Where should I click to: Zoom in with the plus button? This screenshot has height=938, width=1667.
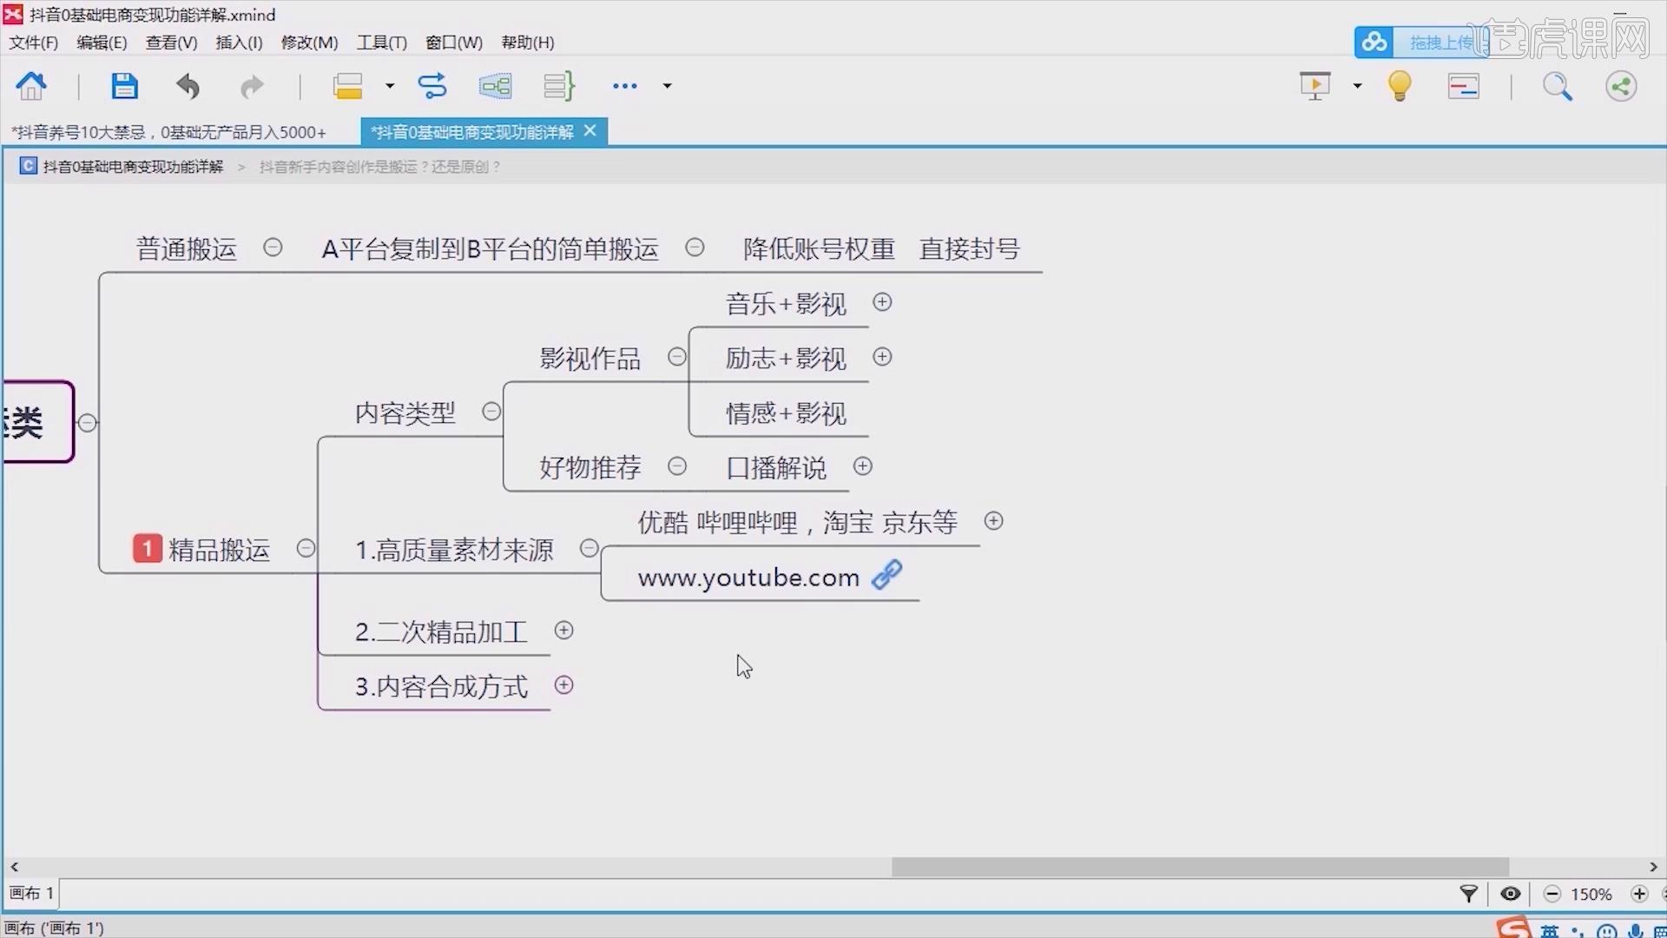(1639, 894)
